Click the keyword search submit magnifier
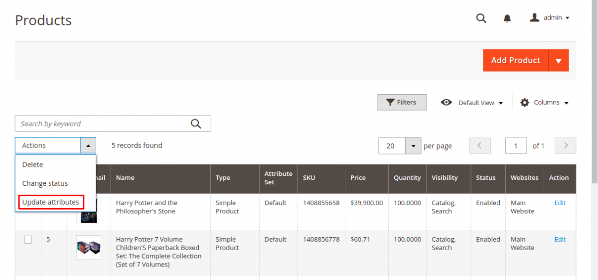The height and width of the screenshot is (280, 598). 196,124
